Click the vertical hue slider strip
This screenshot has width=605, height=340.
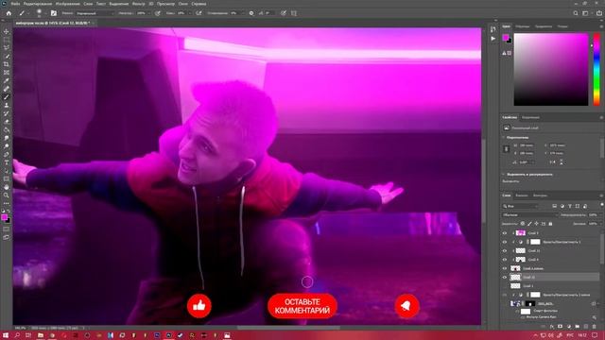tap(596, 69)
